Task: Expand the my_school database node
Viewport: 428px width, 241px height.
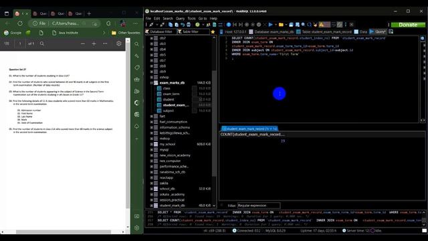Action: [x=152, y=144]
